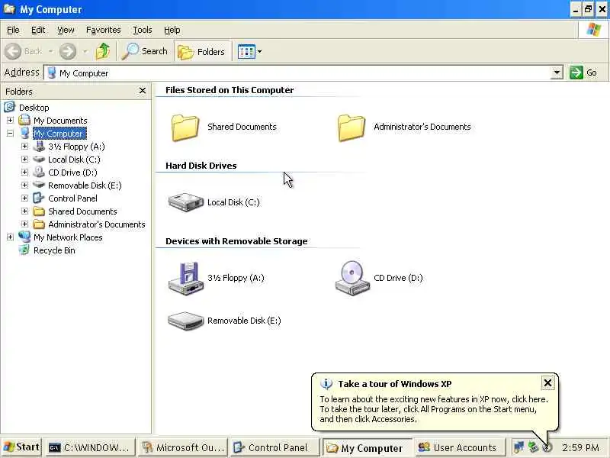Select Shared Documents in folder tree
The height and width of the screenshot is (458, 610).
point(82,211)
